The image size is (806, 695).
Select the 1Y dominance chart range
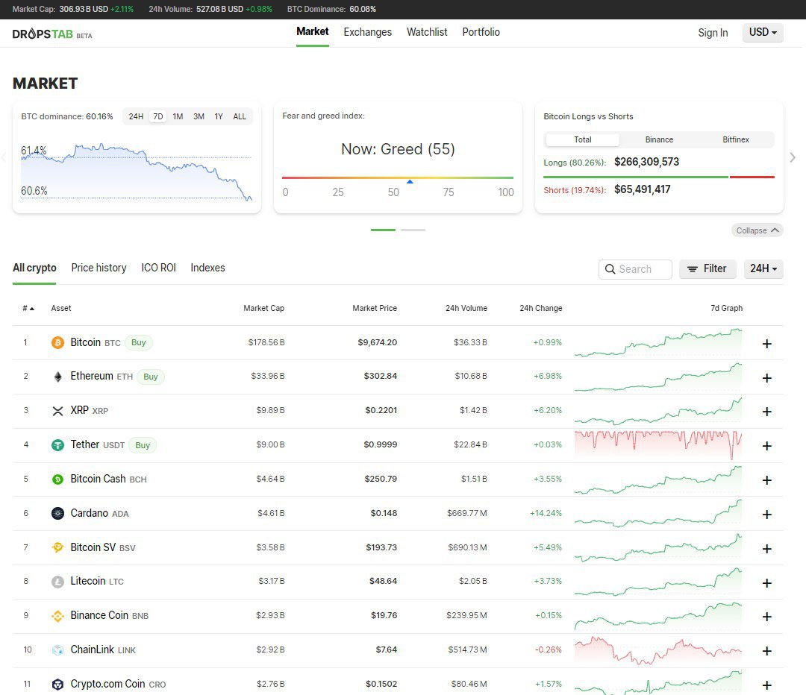click(219, 116)
